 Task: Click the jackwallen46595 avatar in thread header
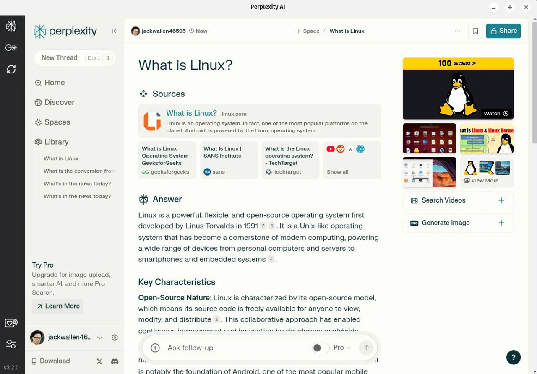[x=136, y=31]
